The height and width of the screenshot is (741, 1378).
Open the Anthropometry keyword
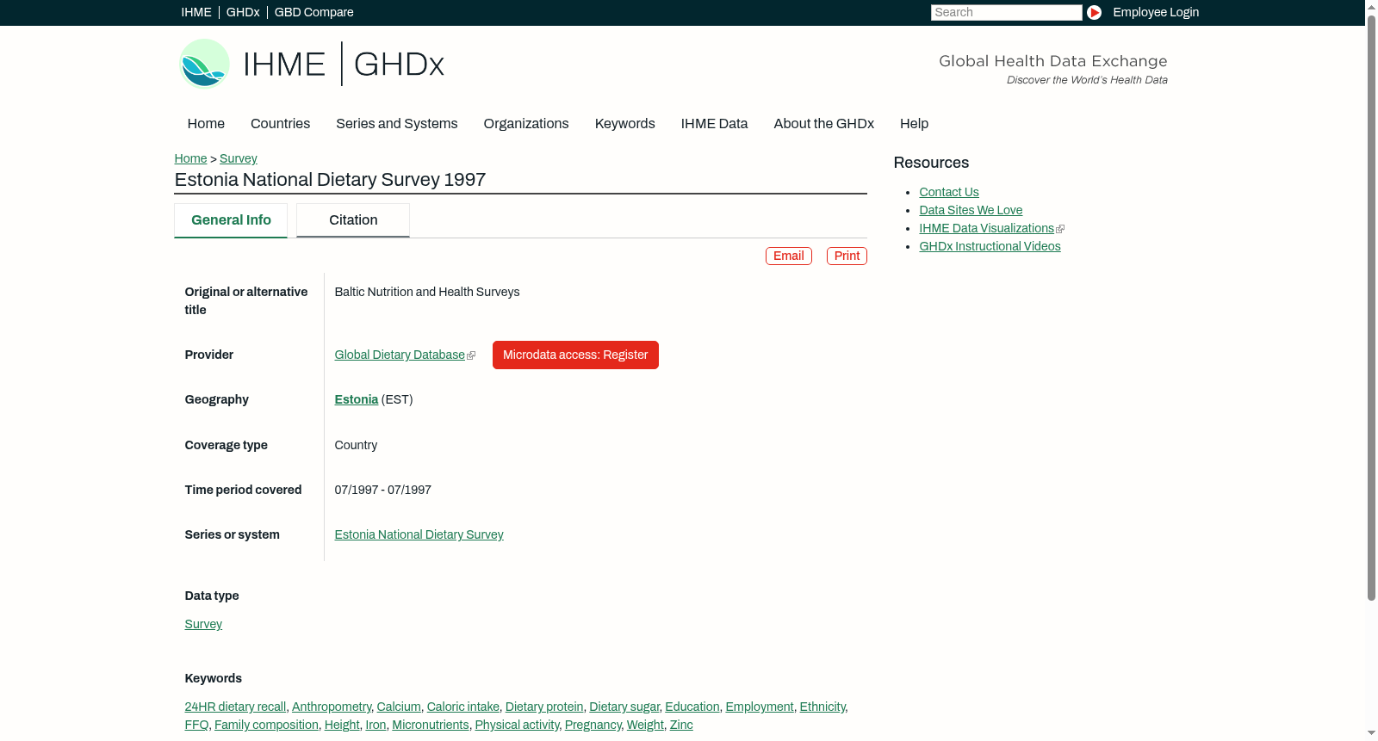[332, 707]
